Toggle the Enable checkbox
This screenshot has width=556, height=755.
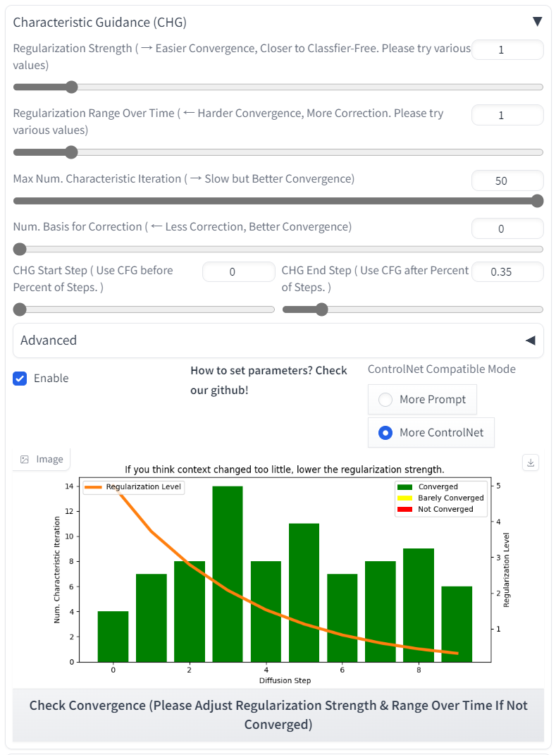[20, 379]
